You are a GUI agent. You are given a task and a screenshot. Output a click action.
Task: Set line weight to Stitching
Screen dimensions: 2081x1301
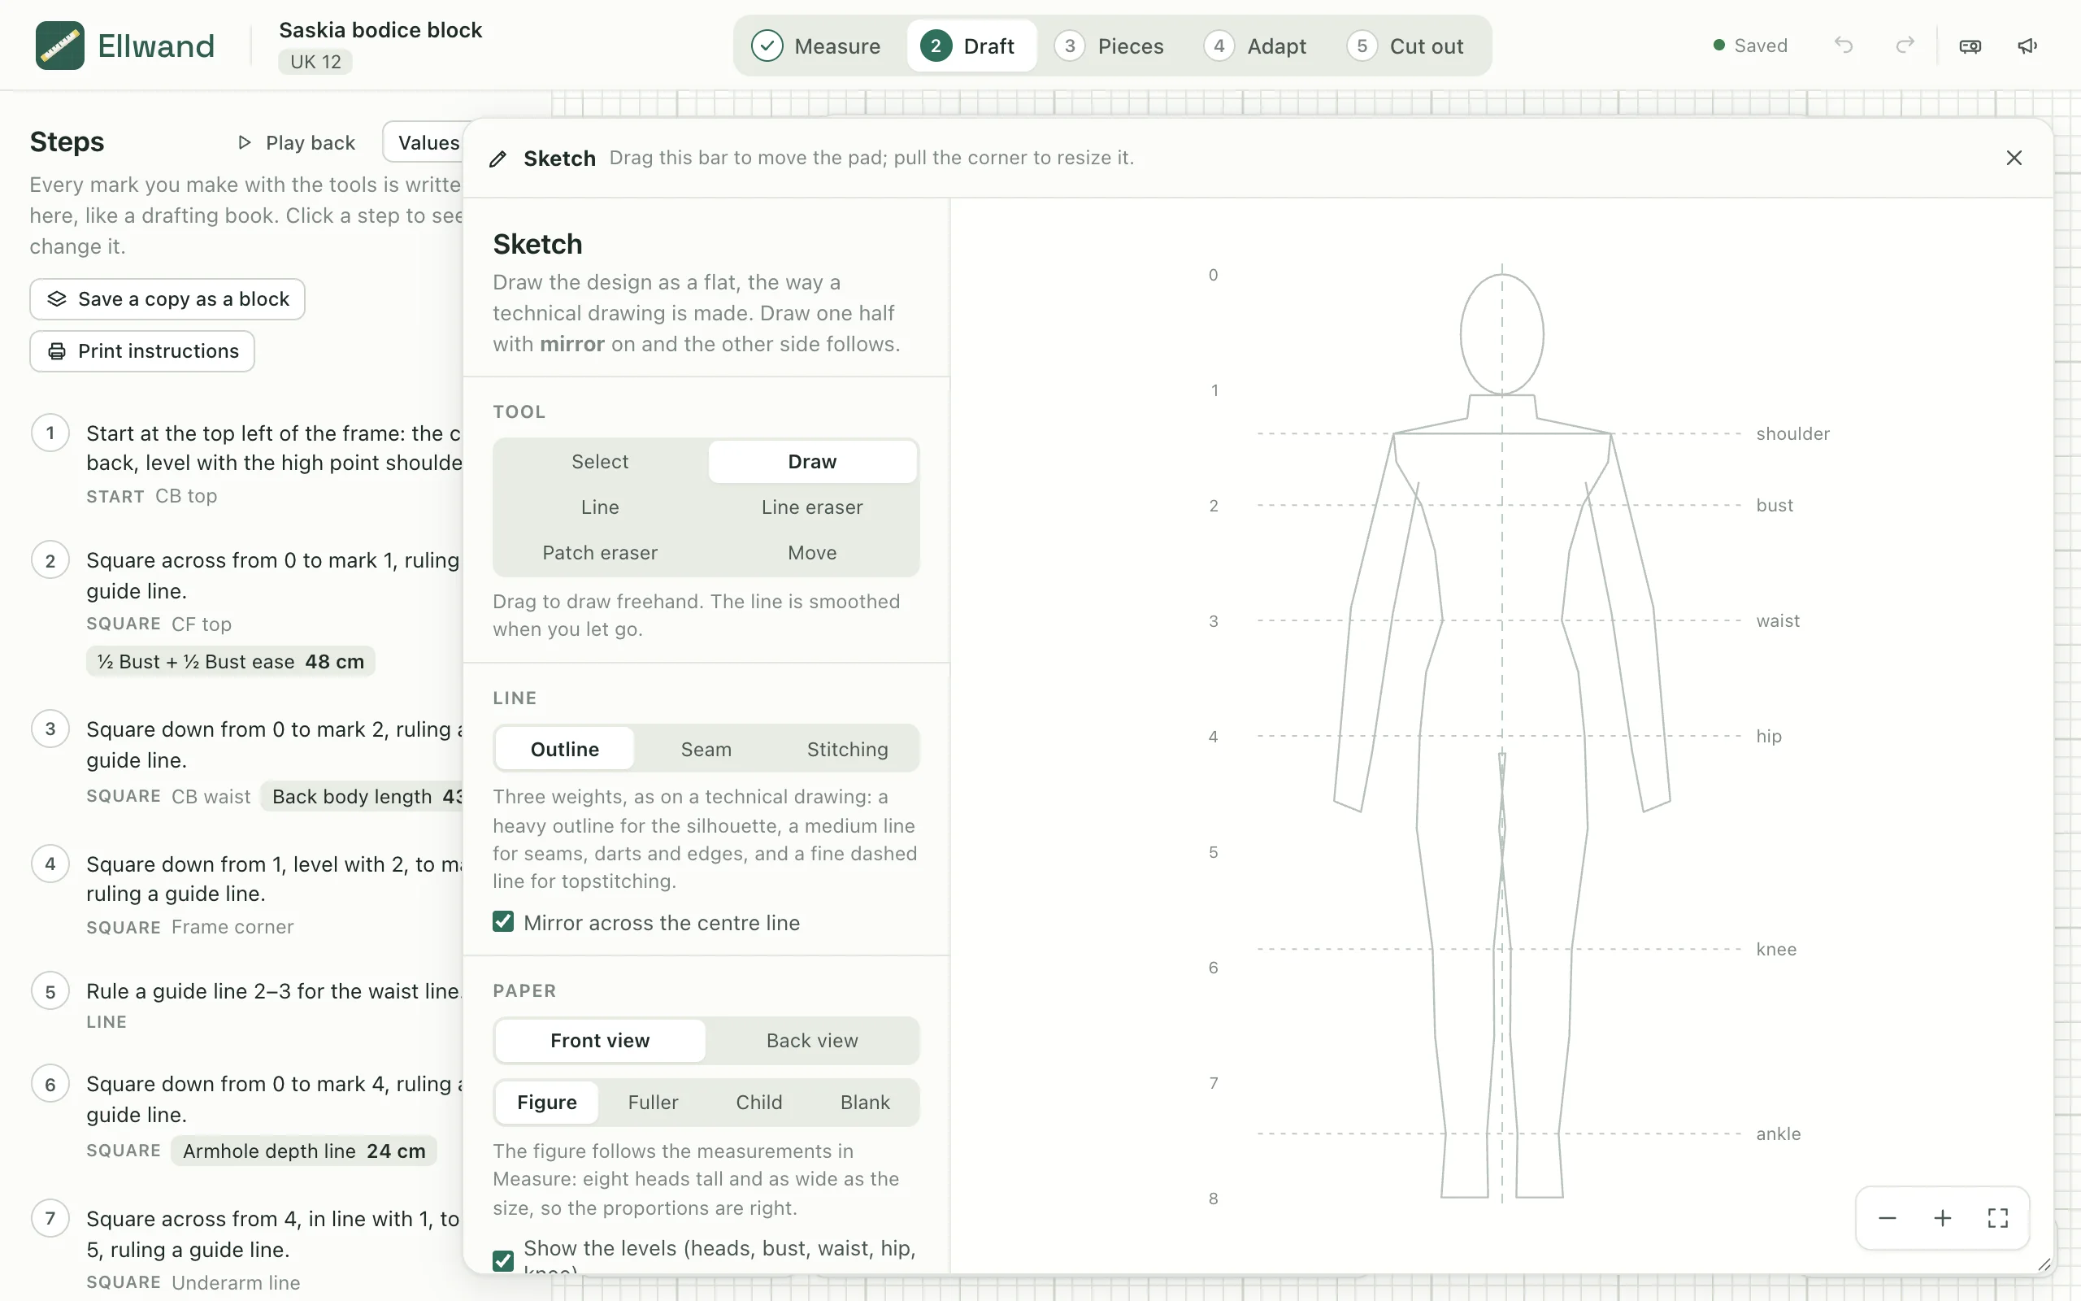click(847, 749)
